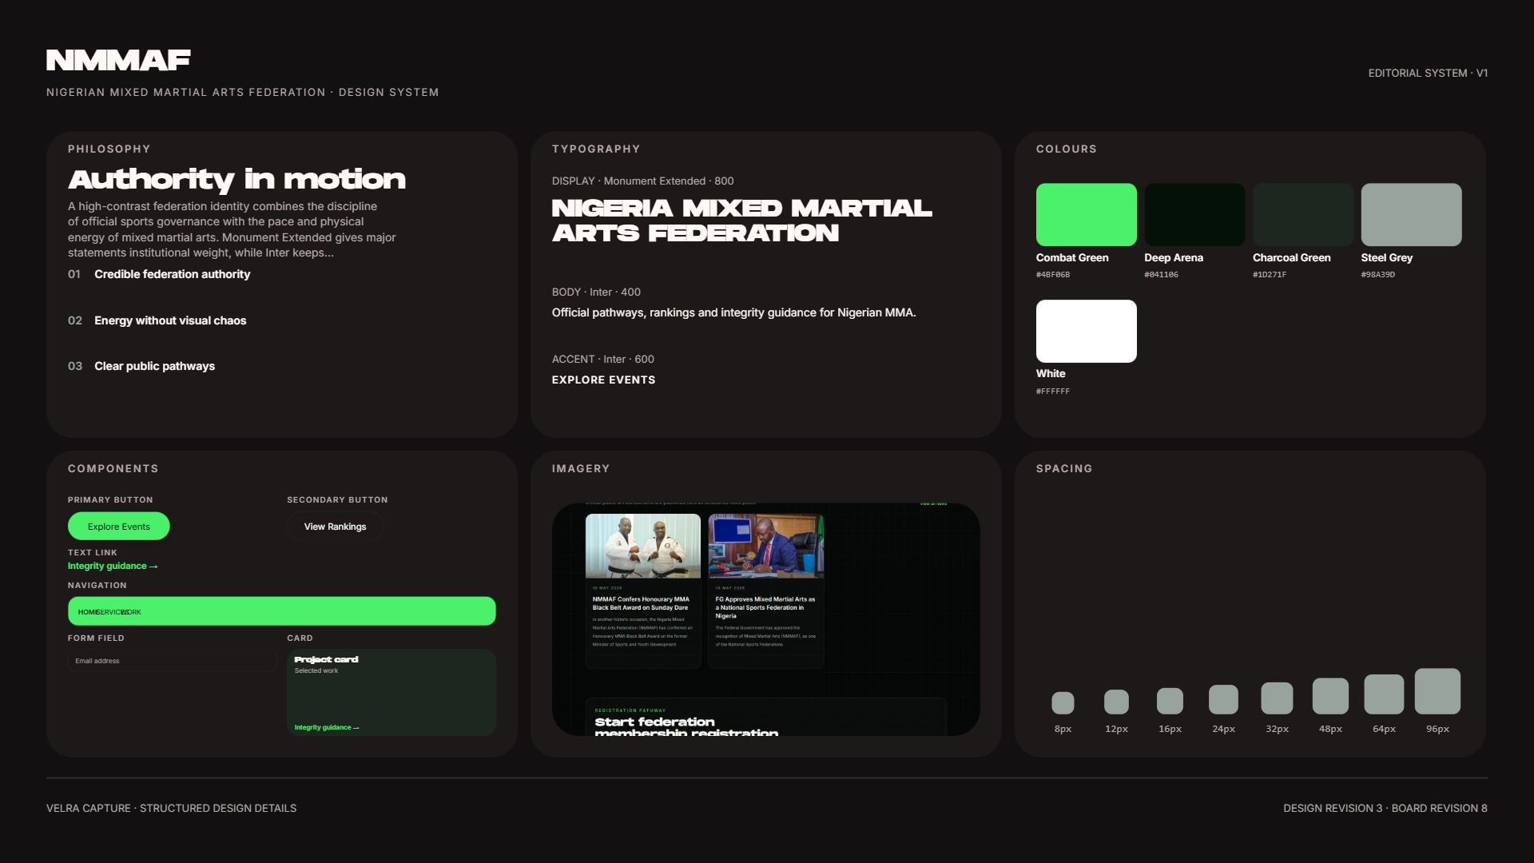Follow the Integrity guidance link inside the Project card
Image resolution: width=1534 pixels, height=863 pixels.
[327, 727]
